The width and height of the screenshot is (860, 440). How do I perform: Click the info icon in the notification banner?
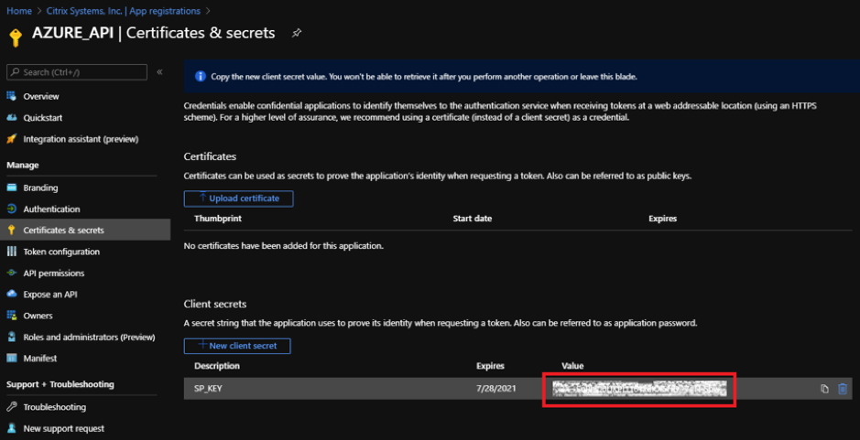pos(201,77)
